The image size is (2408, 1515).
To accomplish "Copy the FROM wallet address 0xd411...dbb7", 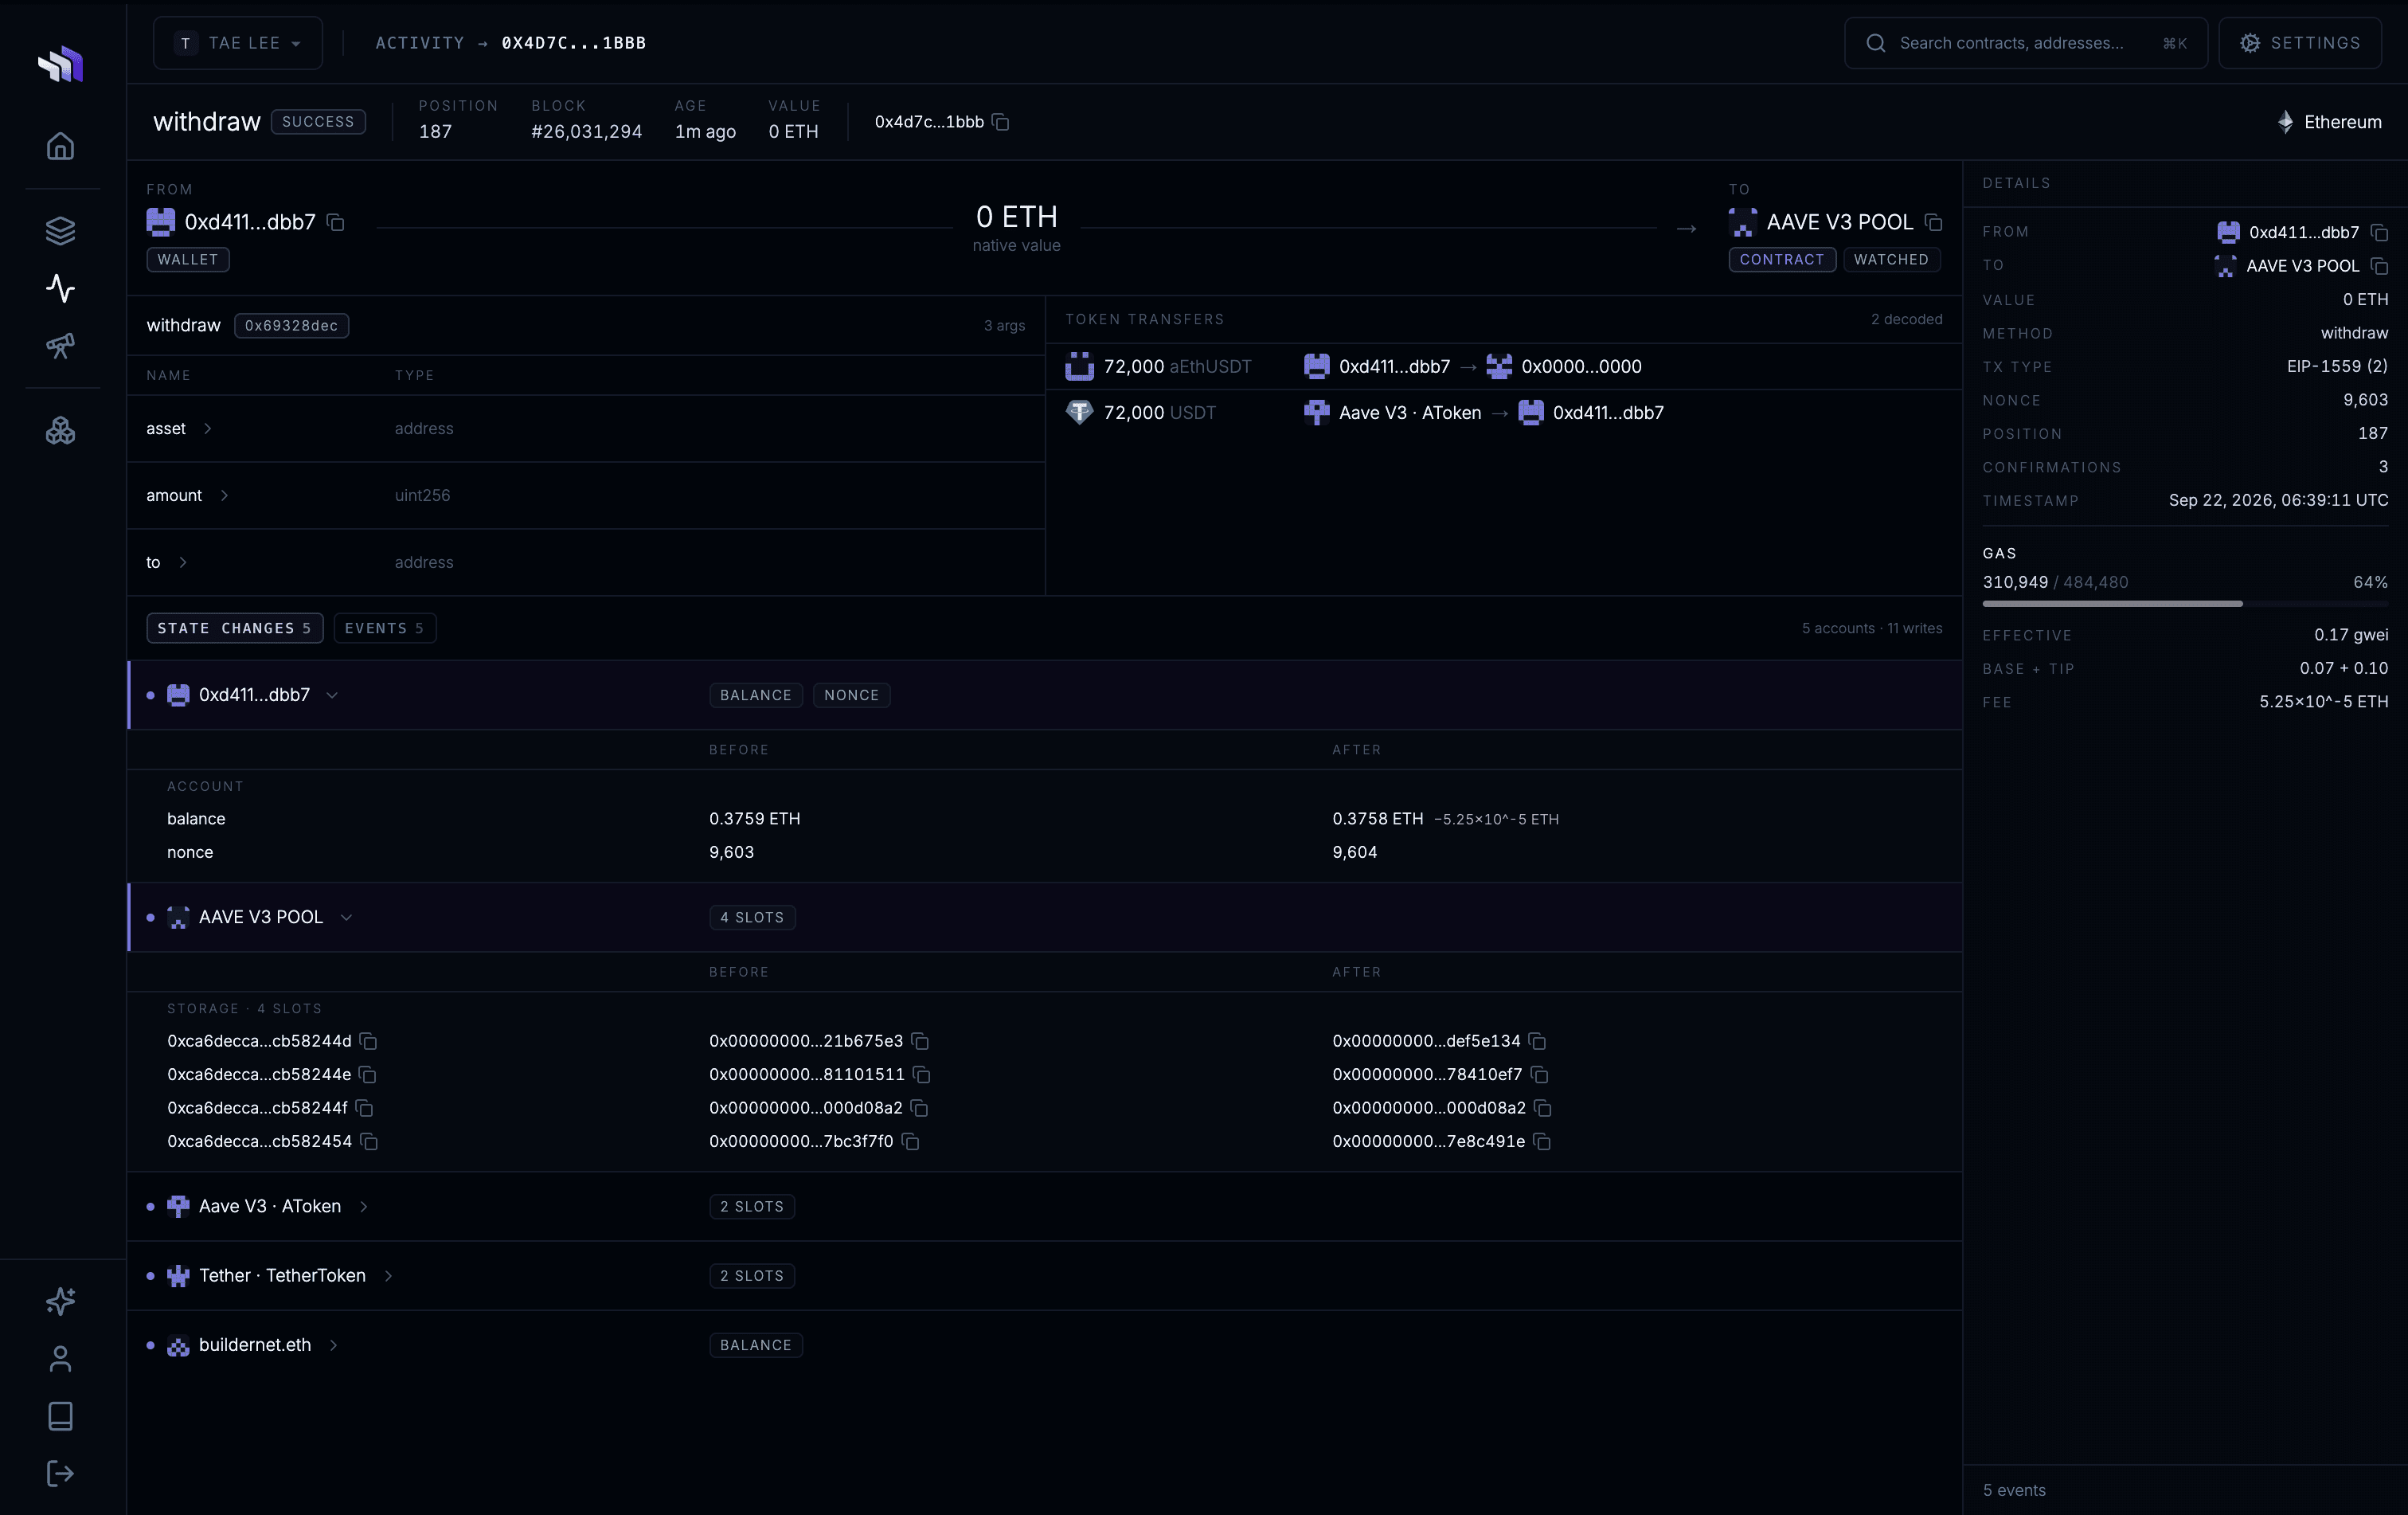I will tap(336, 222).
